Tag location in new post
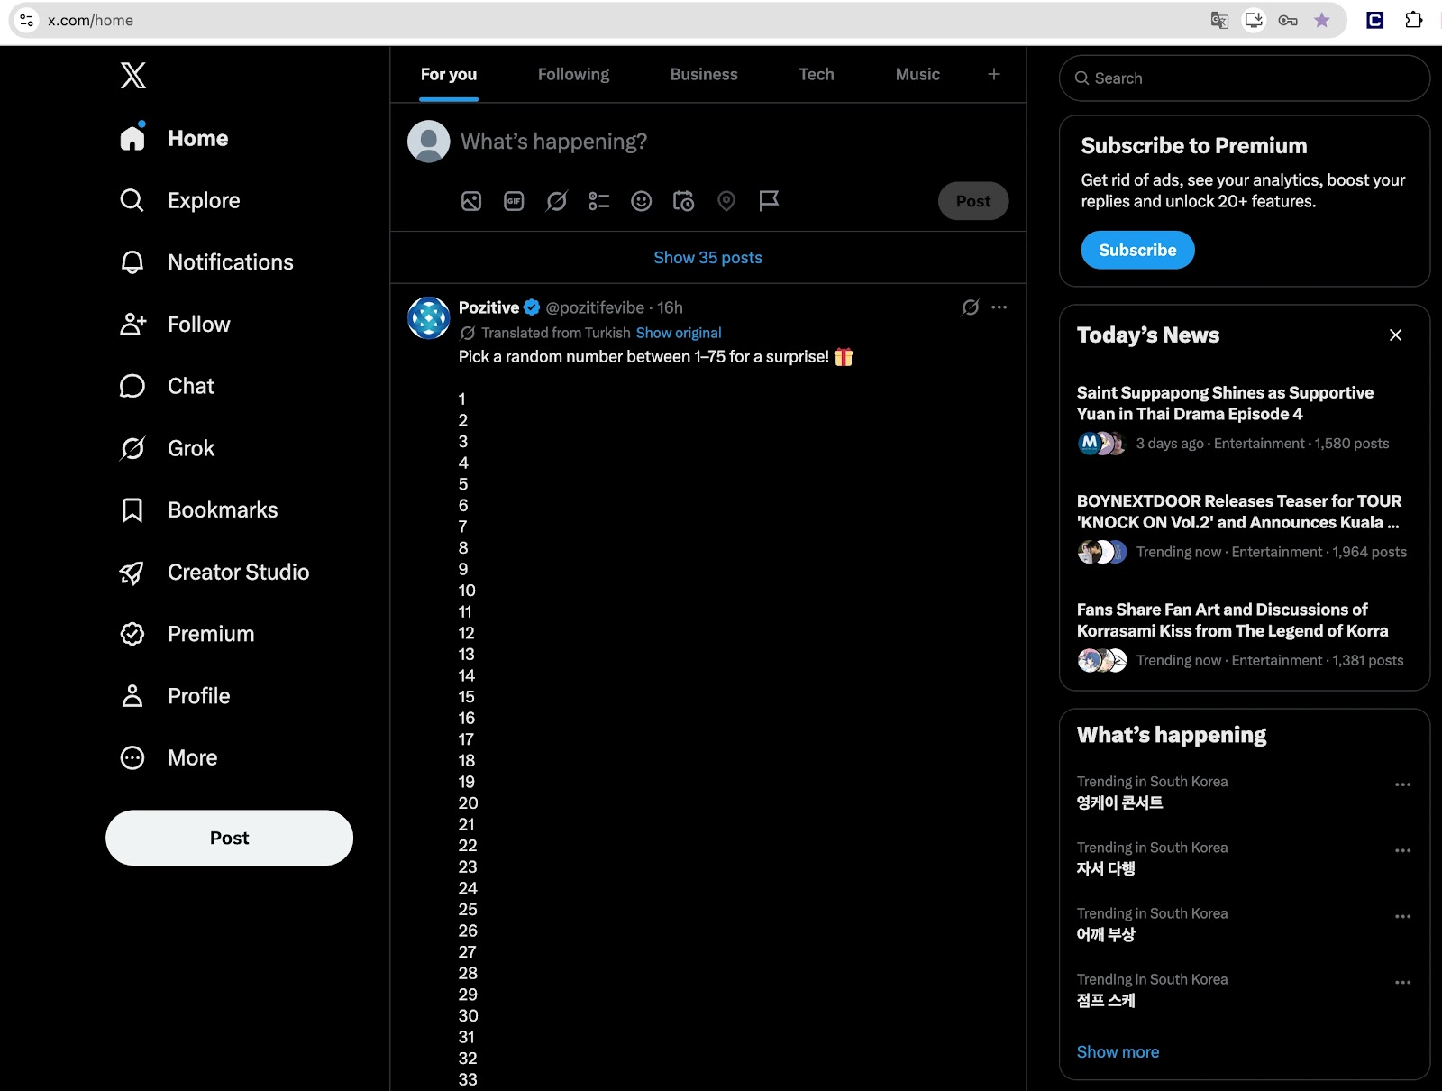 [x=726, y=201]
